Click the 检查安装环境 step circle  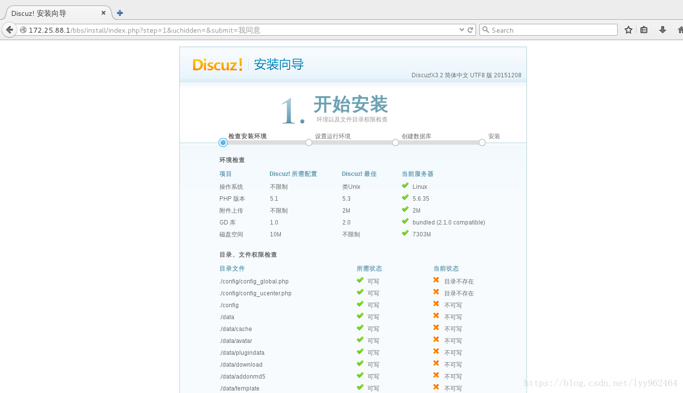pos(223,142)
